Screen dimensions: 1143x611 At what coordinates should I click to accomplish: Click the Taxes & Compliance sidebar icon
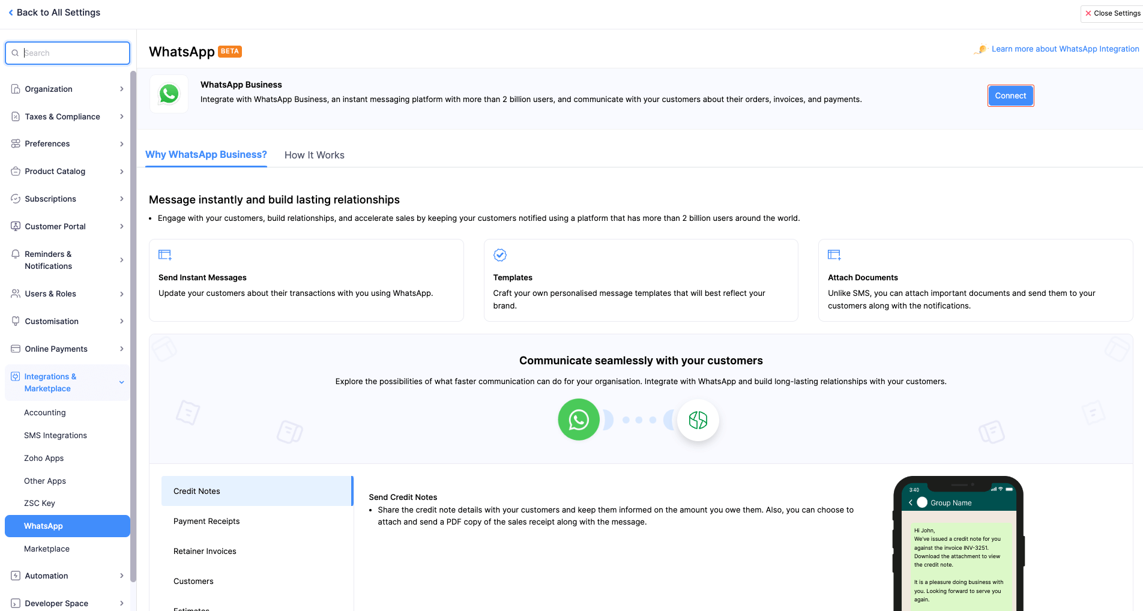pyautogui.click(x=16, y=116)
